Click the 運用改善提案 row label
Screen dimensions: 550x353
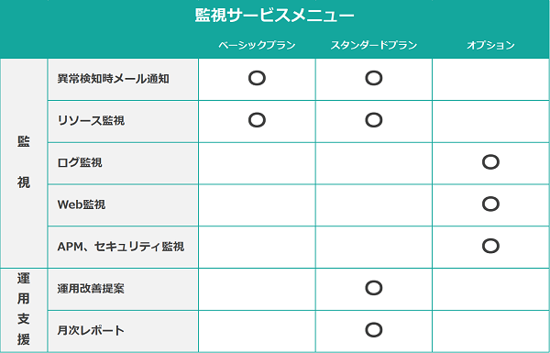91,289
